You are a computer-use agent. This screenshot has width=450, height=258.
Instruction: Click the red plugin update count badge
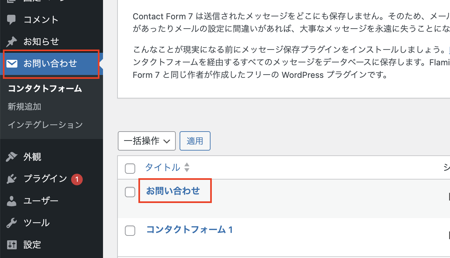[77, 179]
